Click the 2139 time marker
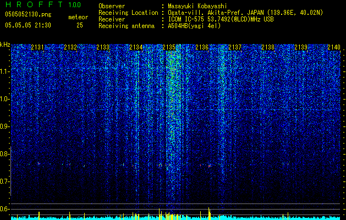 tap(301, 47)
